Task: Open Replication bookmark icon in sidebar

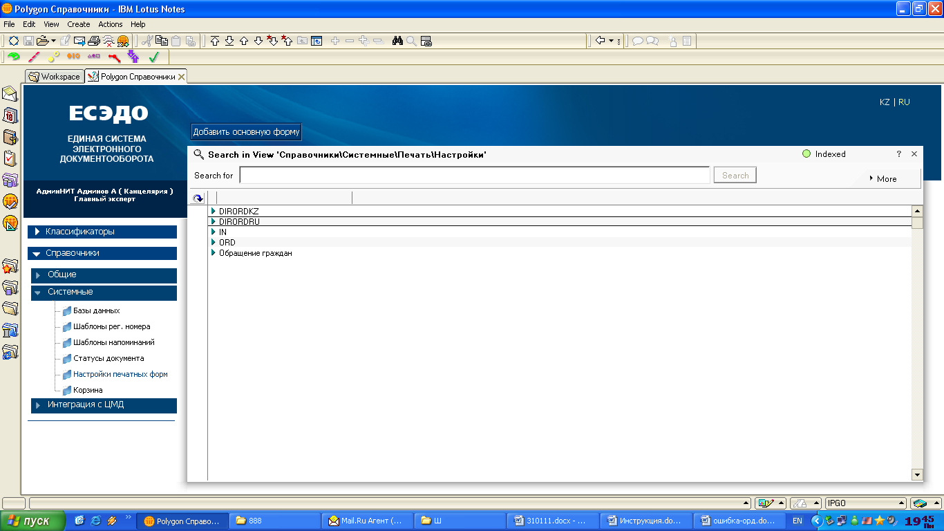Action: [x=10, y=180]
